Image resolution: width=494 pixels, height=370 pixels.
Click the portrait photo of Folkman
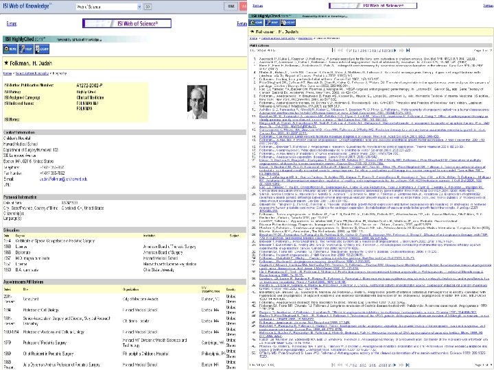[197, 102]
